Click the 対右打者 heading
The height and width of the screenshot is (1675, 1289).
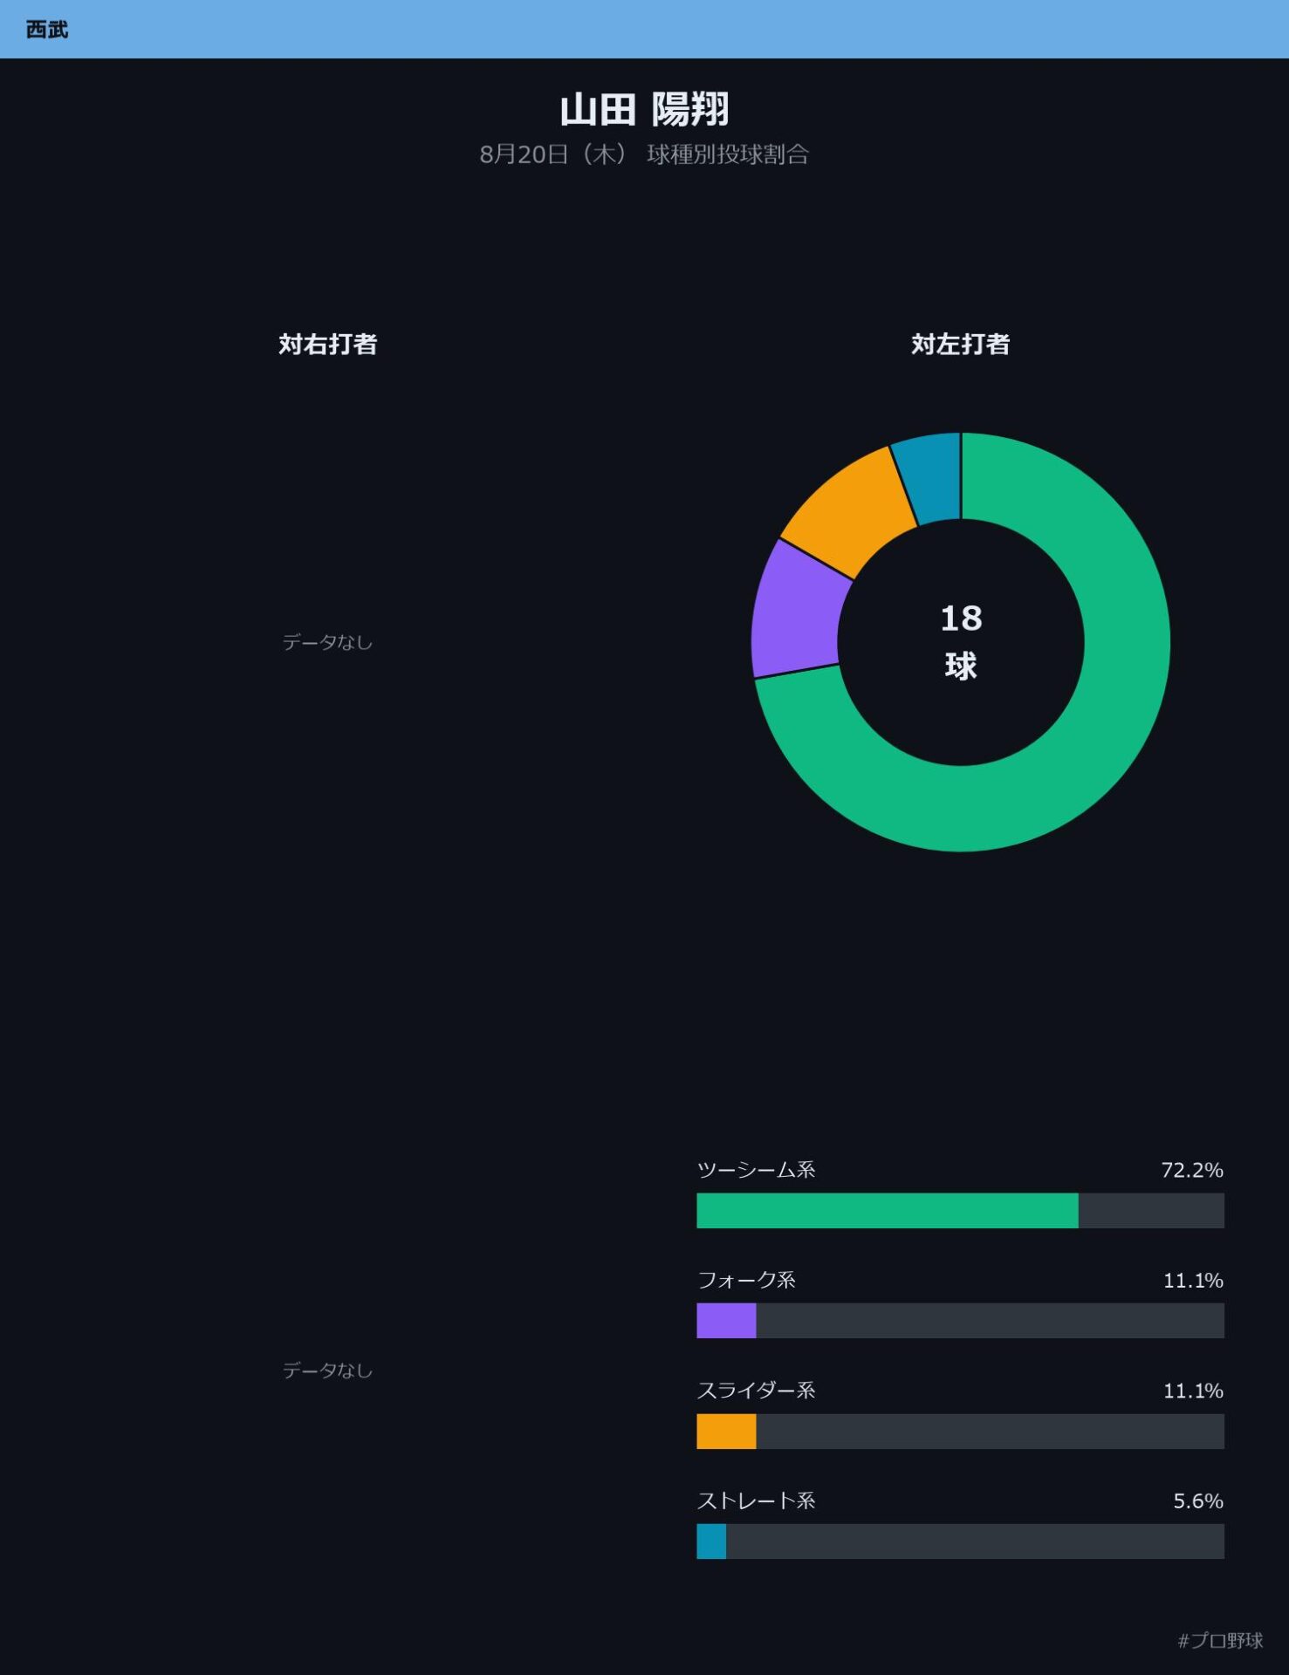coord(327,345)
